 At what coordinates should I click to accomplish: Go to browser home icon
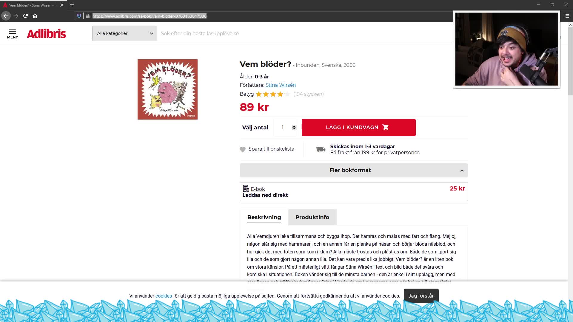35,16
